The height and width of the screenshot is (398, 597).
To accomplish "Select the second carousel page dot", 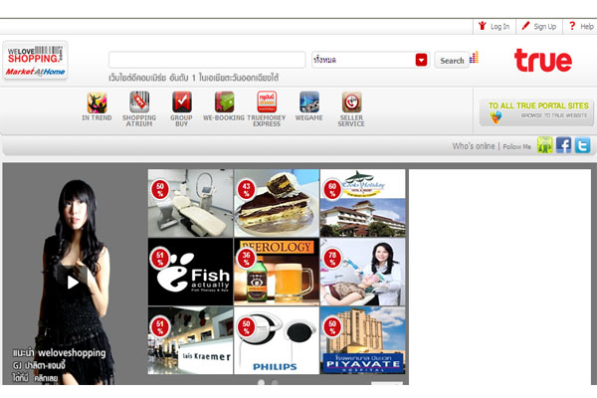I will pyautogui.click(x=275, y=382).
